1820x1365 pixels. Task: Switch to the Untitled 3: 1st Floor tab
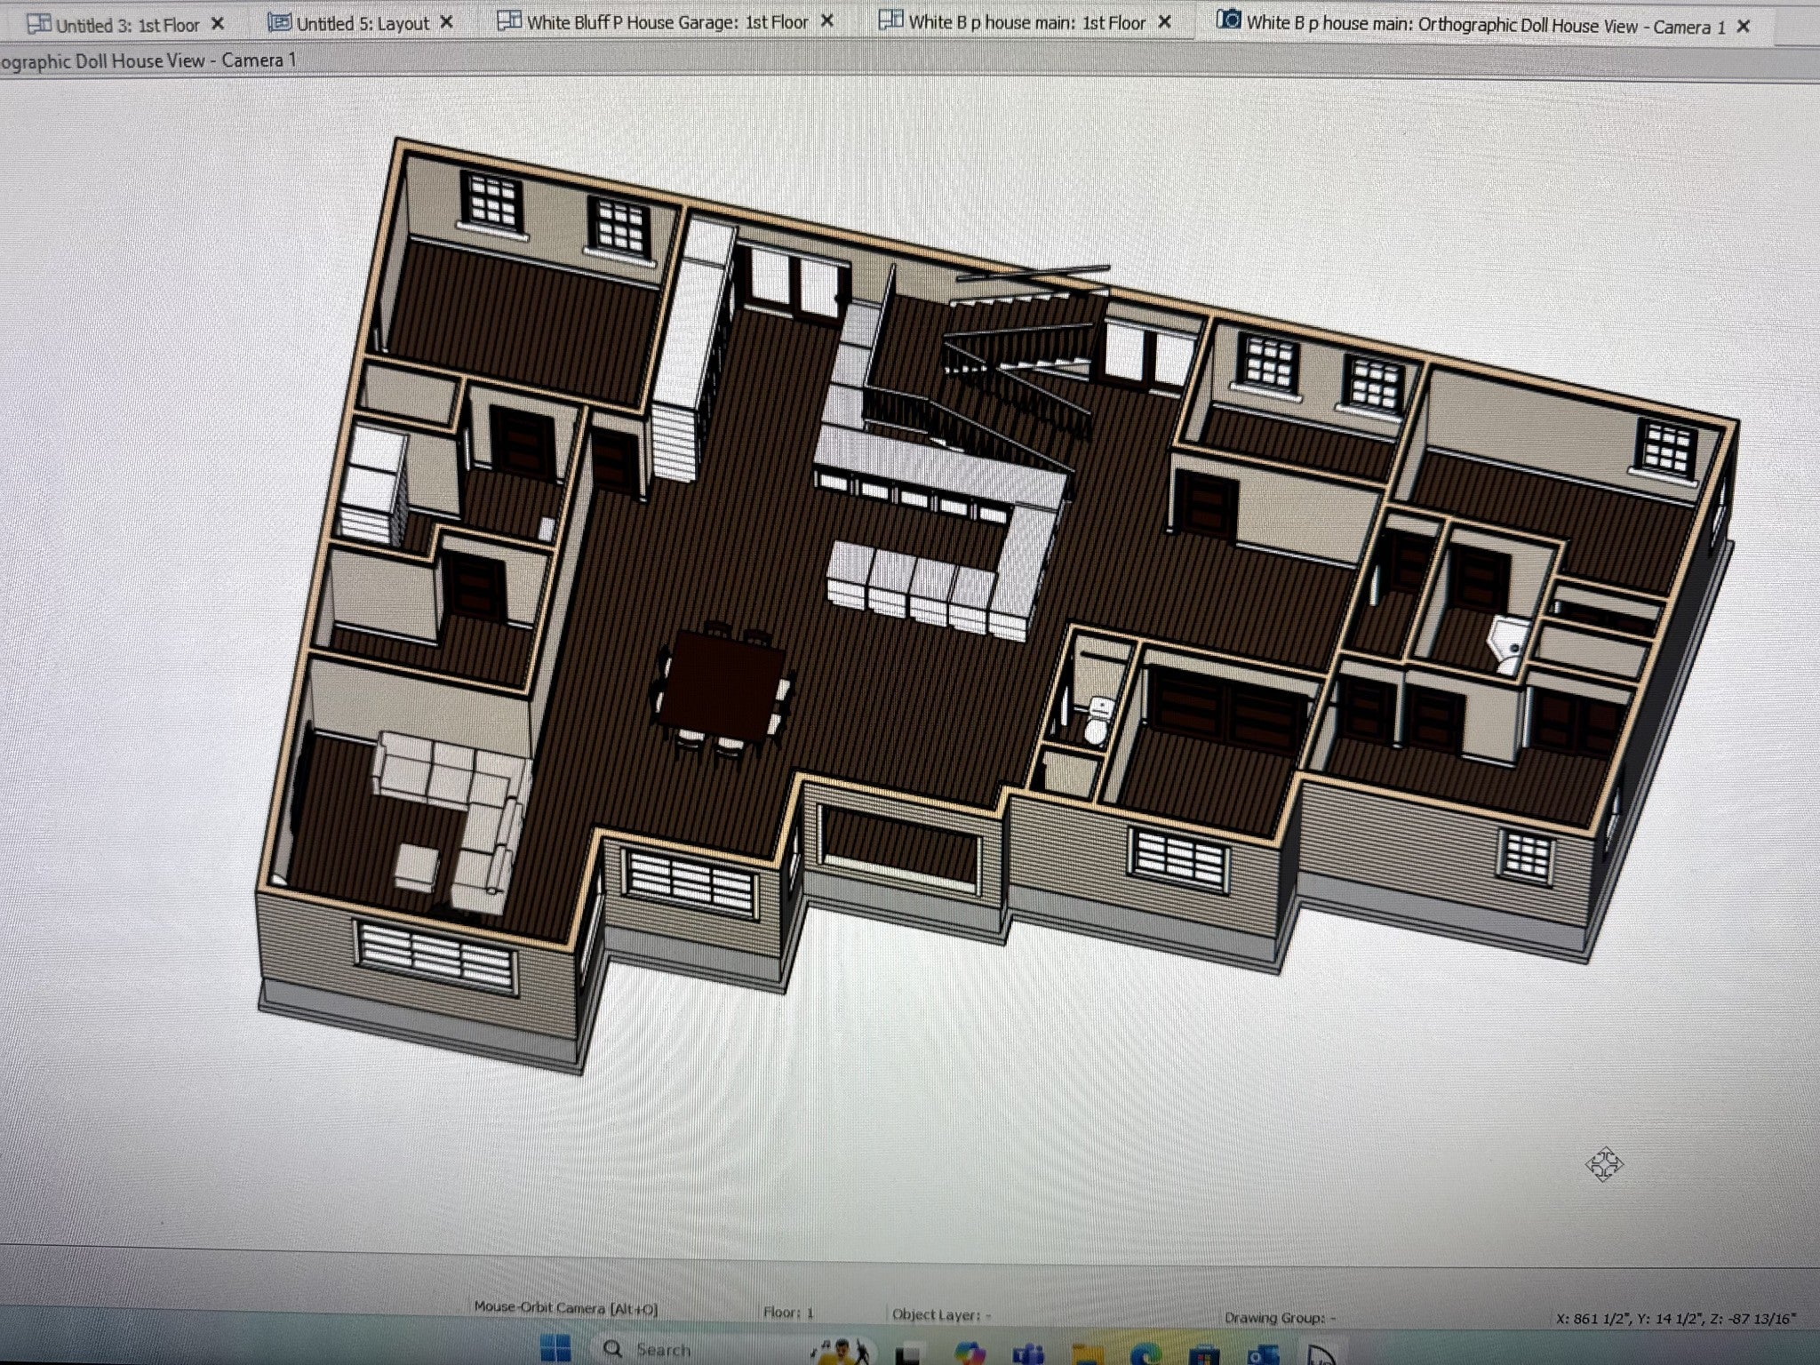pos(127,25)
